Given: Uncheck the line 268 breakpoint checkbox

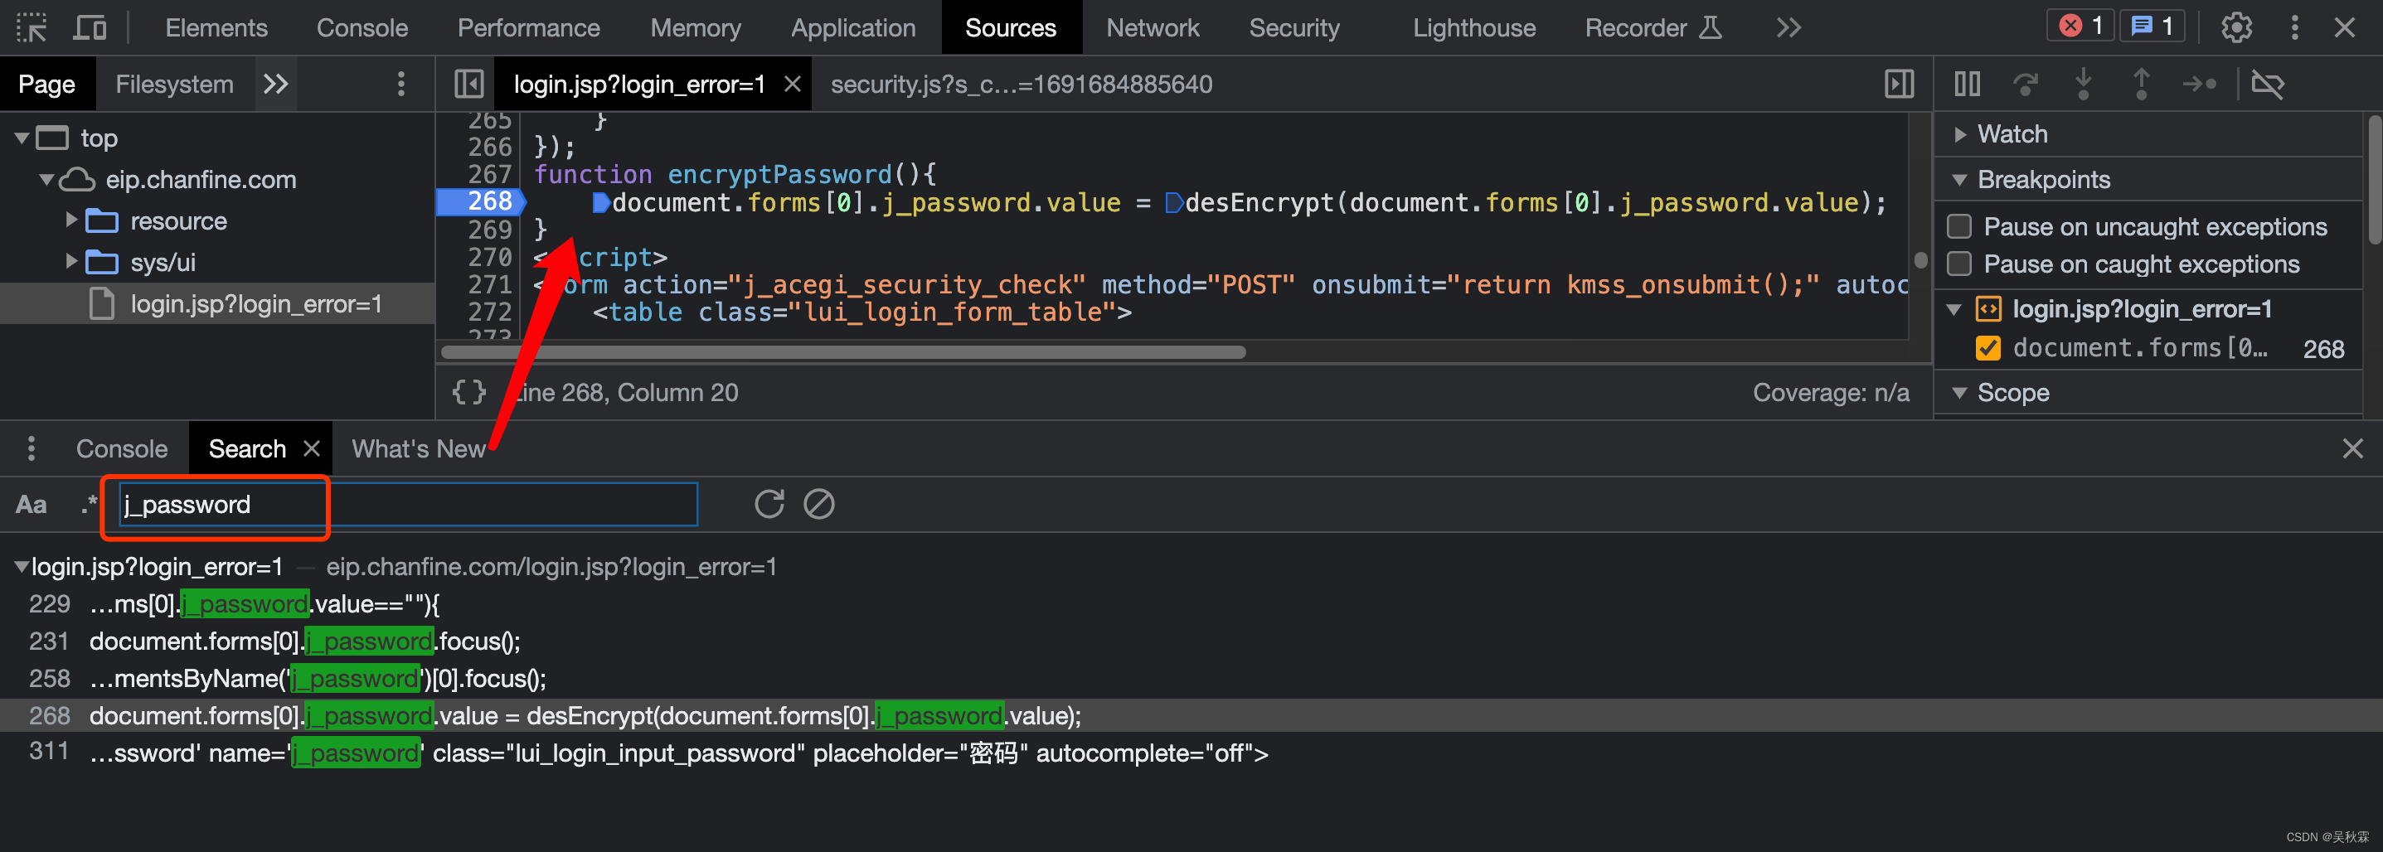Looking at the screenshot, I should (1987, 348).
